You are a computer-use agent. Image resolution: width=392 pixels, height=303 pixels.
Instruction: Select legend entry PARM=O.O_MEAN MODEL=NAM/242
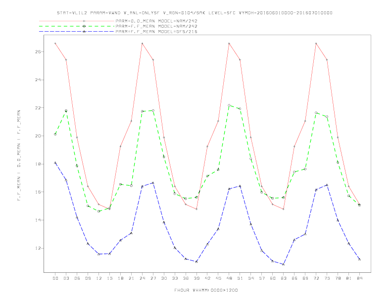[x=156, y=21]
